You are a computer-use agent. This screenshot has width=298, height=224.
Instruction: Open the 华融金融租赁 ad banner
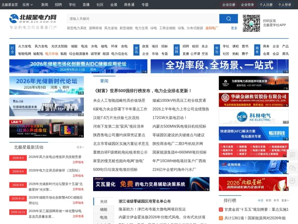(x=254, y=100)
